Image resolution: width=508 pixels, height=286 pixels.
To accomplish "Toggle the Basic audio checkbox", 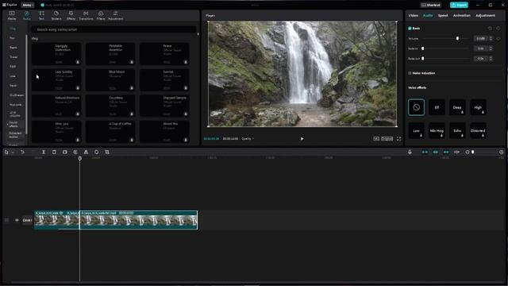I will (x=410, y=29).
